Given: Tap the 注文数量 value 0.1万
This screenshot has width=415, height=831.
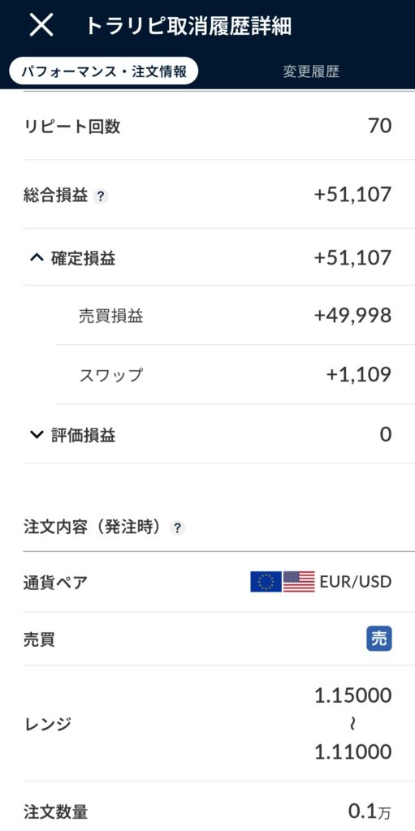Looking at the screenshot, I should [370, 811].
